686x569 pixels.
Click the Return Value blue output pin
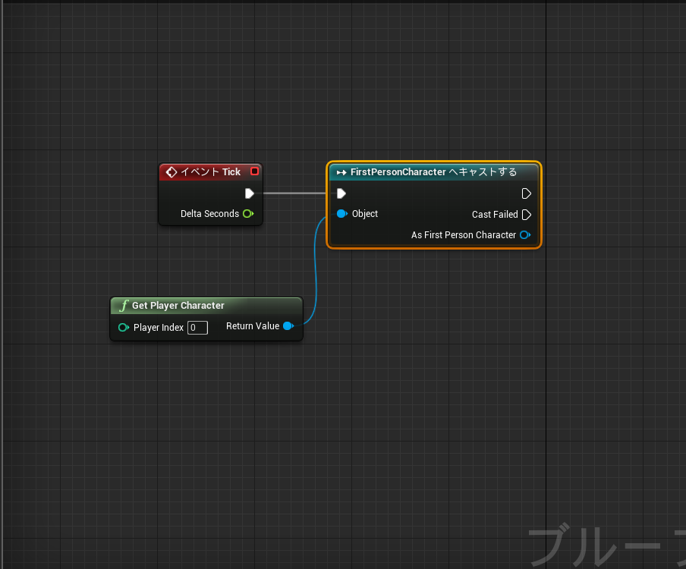pos(288,325)
